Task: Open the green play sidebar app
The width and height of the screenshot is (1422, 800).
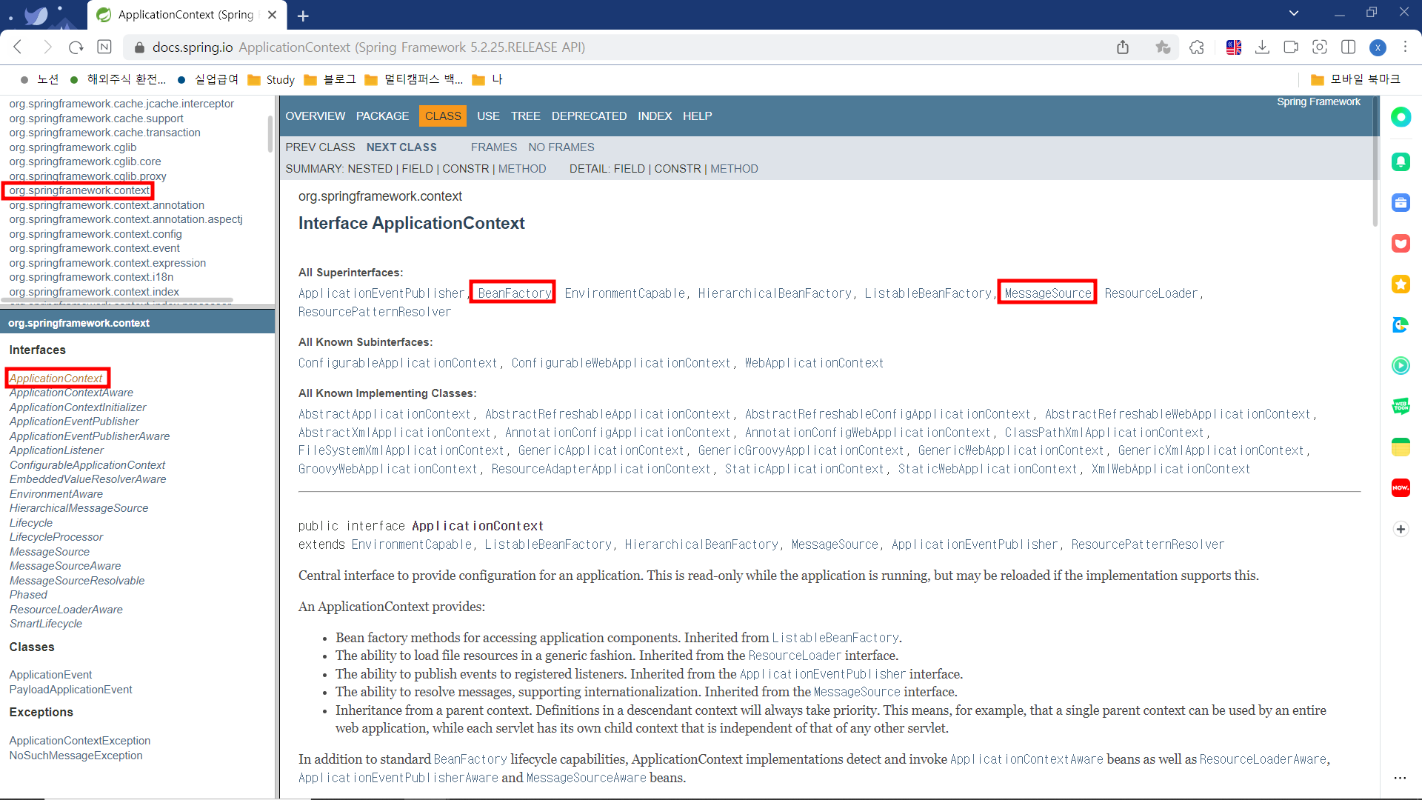Action: [1401, 365]
